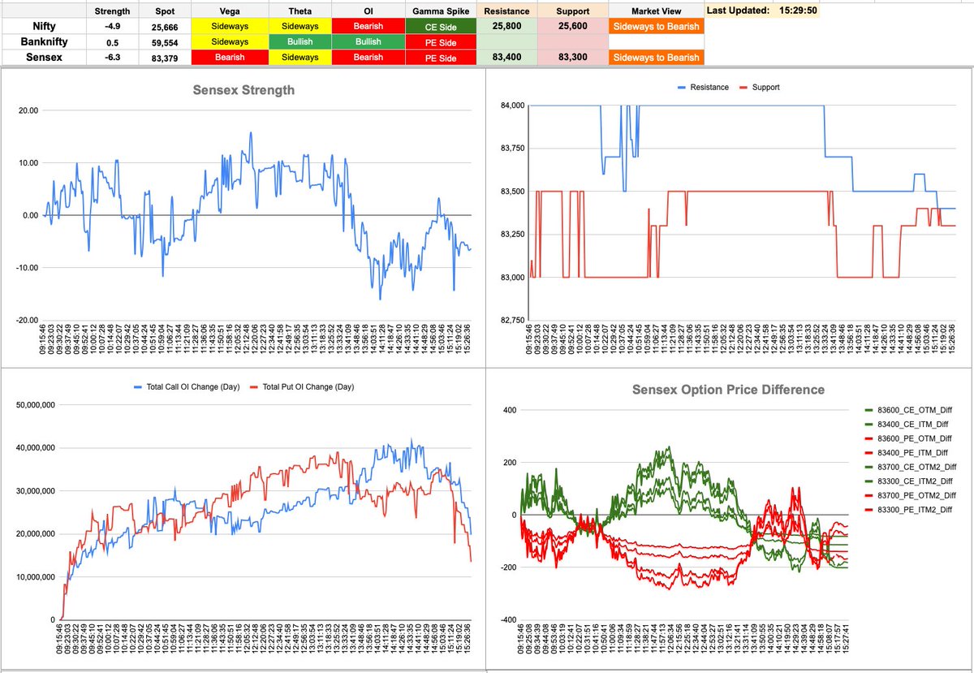Image resolution: width=974 pixels, height=673 pixels.
Task: Select Sensex's Theta Sideways cell
Action: pyautogui.click(x=300, y=57)
